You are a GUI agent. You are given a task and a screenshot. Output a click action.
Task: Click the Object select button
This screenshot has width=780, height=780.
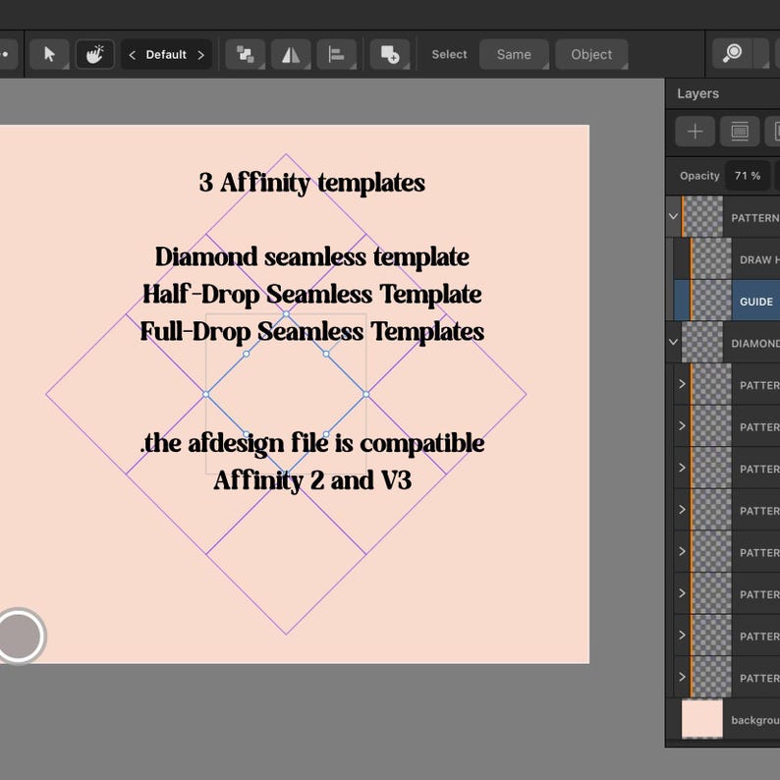pyautogui.click(x=591, y=54)
